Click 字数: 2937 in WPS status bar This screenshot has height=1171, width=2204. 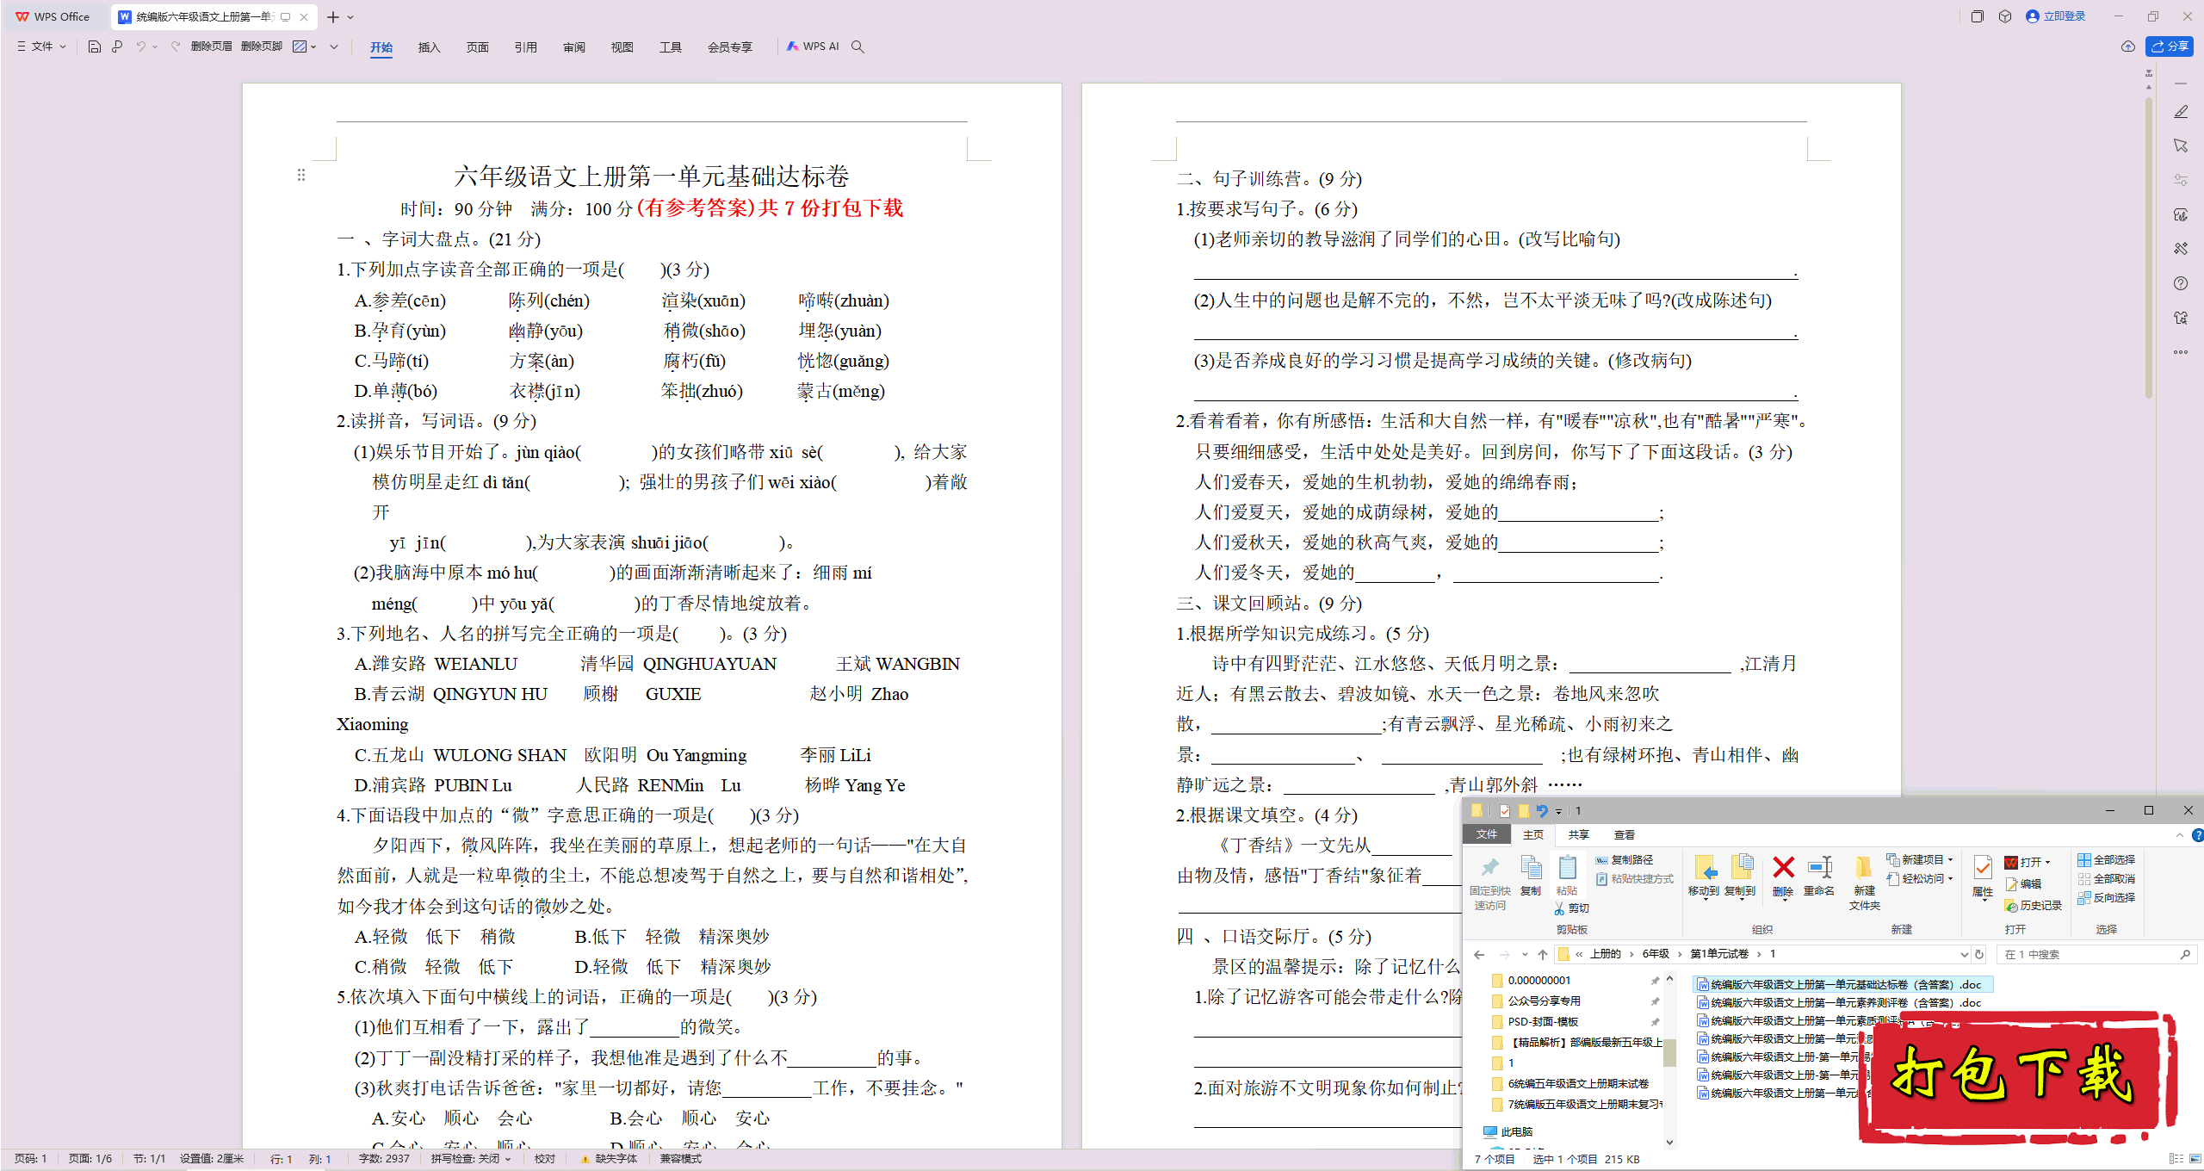point(384,1159)
